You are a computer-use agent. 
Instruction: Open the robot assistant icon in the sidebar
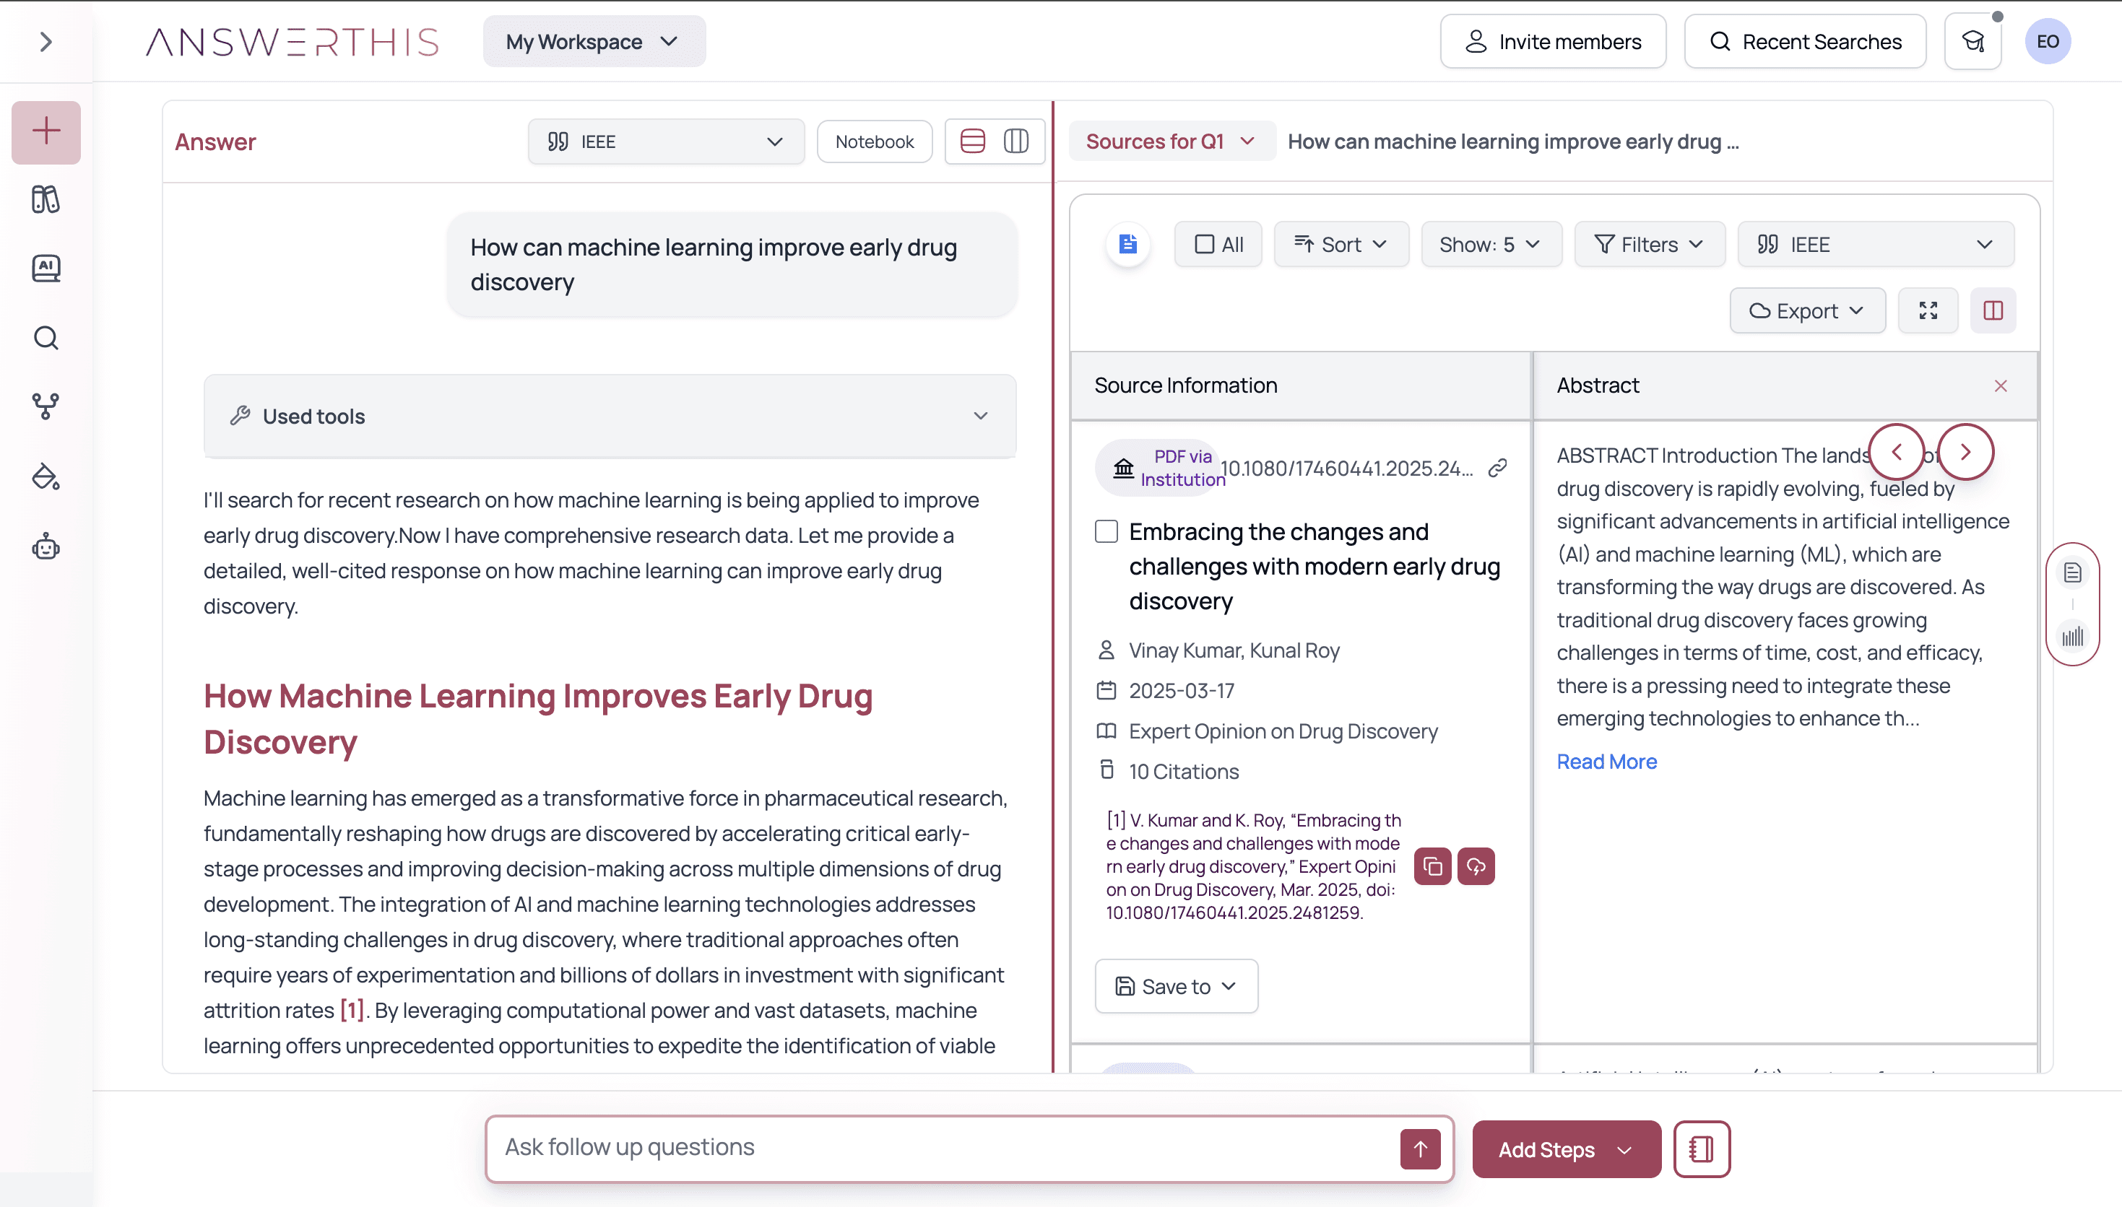[46, 547]
